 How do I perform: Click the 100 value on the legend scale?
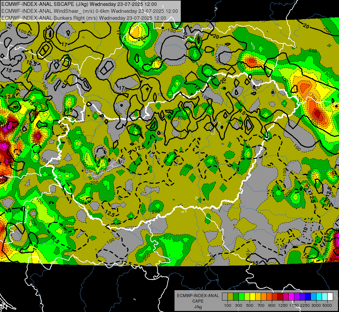pyautogui.click(x=228, y=305)
